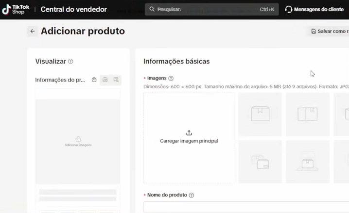The width and height of the screenshot is (349, 213).
Task: Select the two-boxes image placeholder
Action: click(x=260, y=162)
